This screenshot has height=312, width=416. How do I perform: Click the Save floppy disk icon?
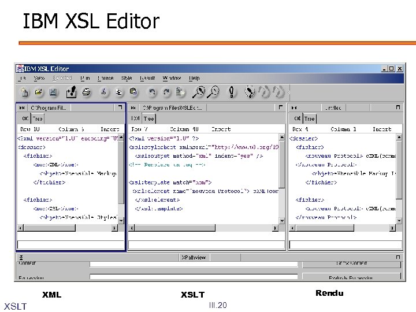tap(53, 92)
